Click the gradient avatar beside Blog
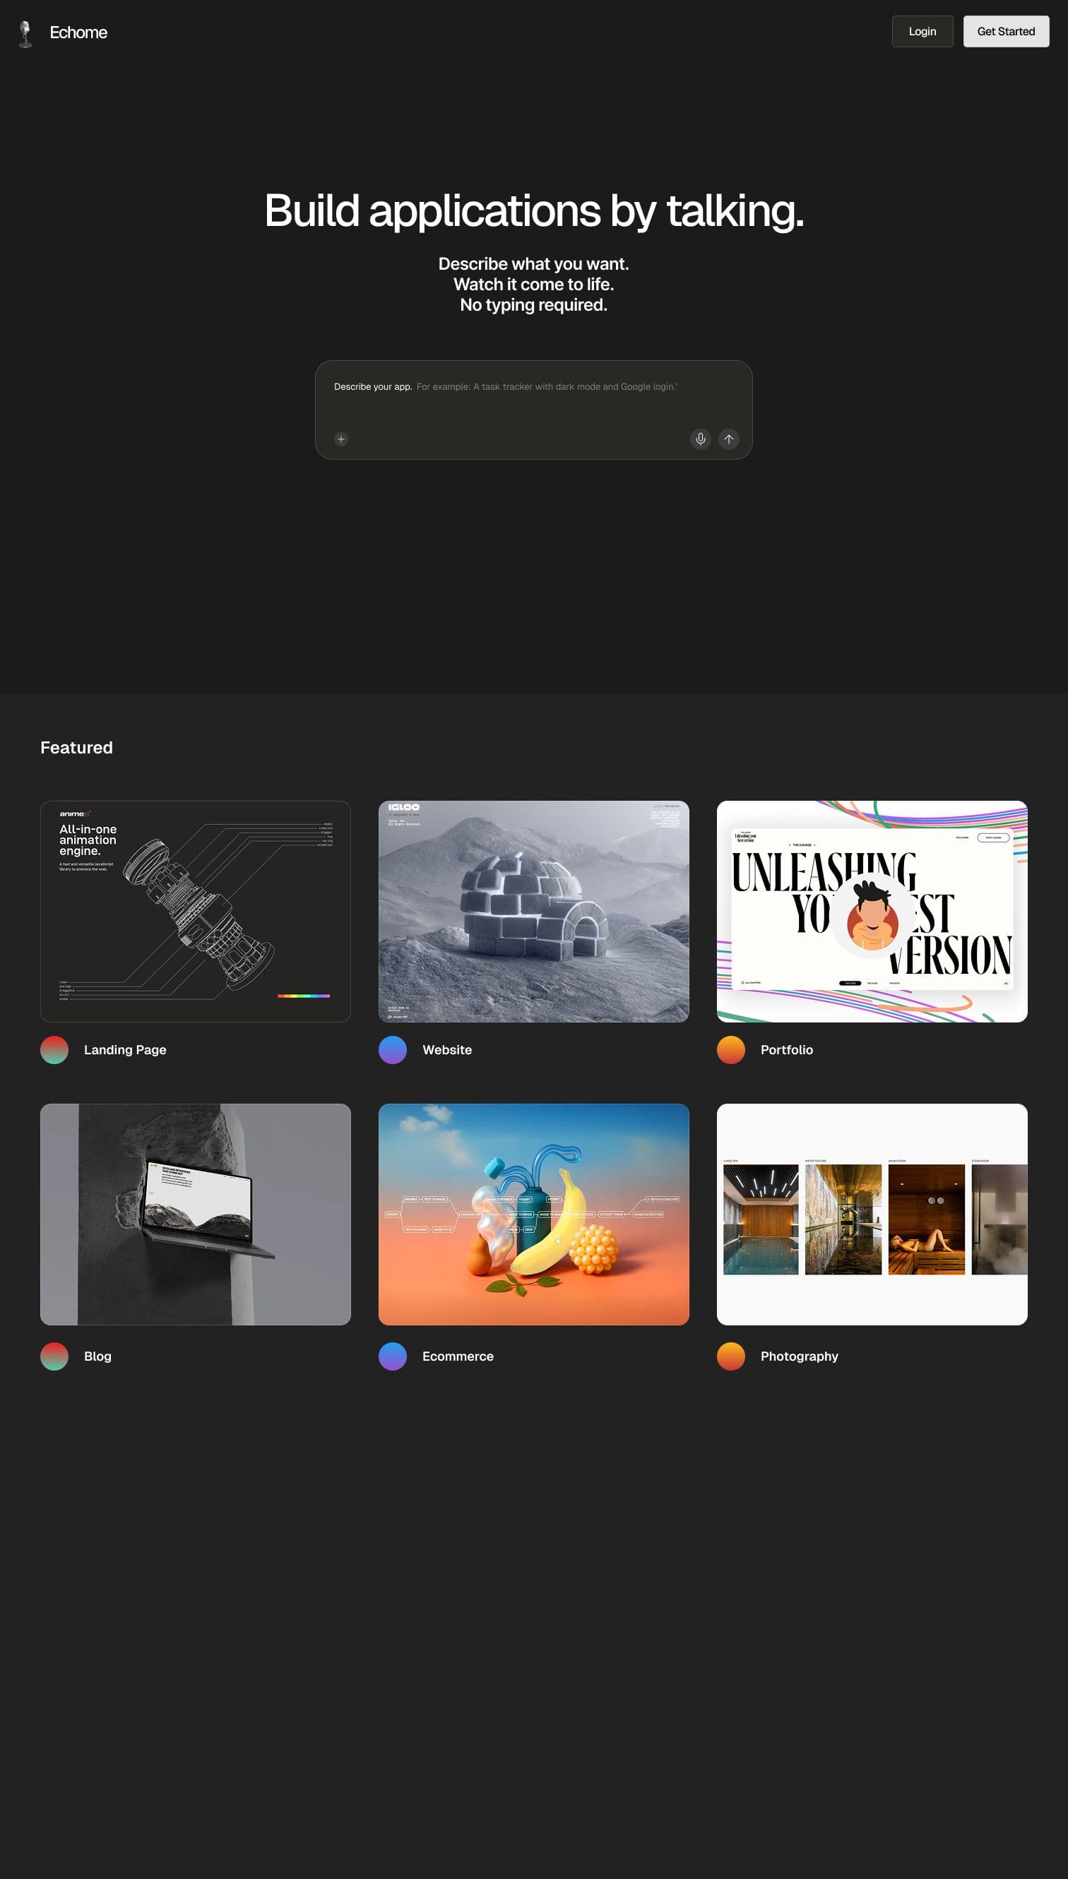 (54, 1356)
